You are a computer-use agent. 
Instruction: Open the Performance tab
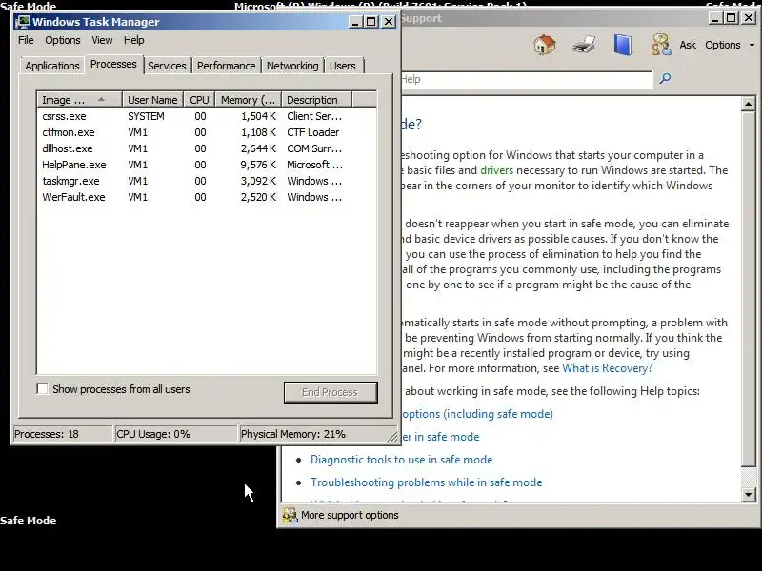coord(226,66)
